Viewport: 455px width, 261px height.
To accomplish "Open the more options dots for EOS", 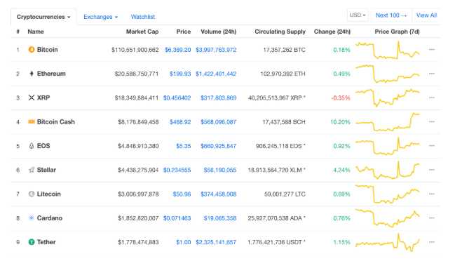I will (431, 146).
